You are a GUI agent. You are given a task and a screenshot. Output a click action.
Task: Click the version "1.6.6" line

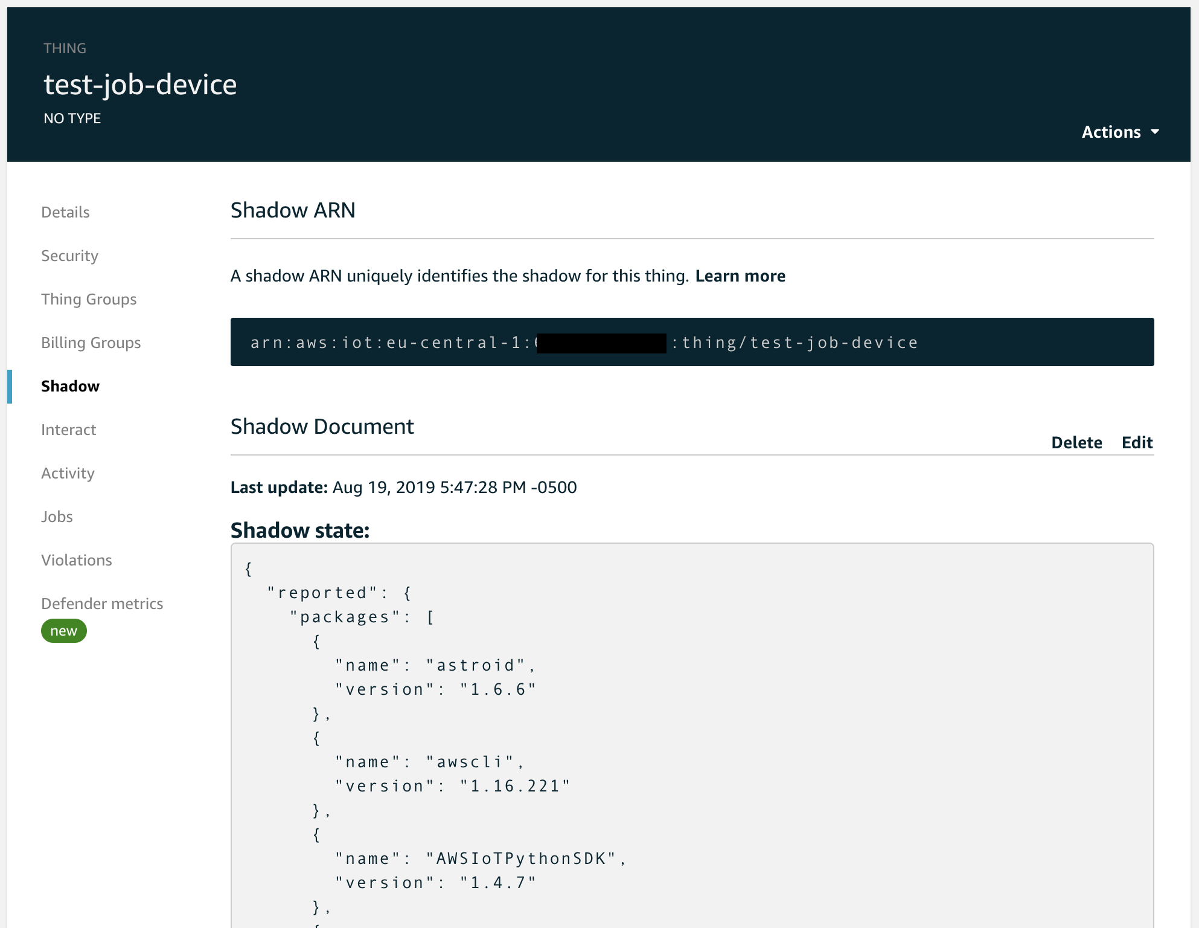point(435,689)
